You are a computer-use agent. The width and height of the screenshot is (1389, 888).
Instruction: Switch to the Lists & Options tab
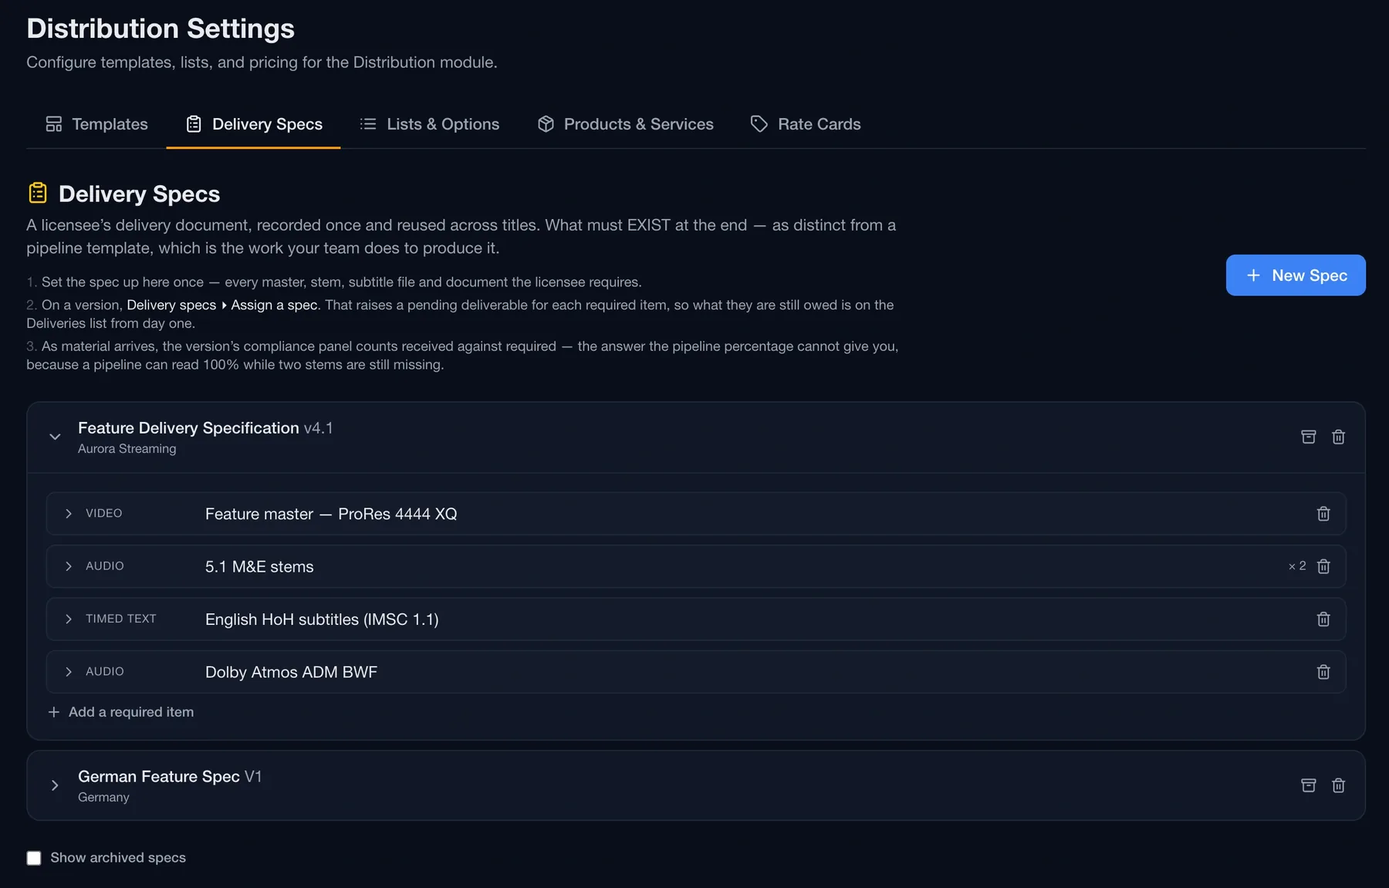coord(430,124)
